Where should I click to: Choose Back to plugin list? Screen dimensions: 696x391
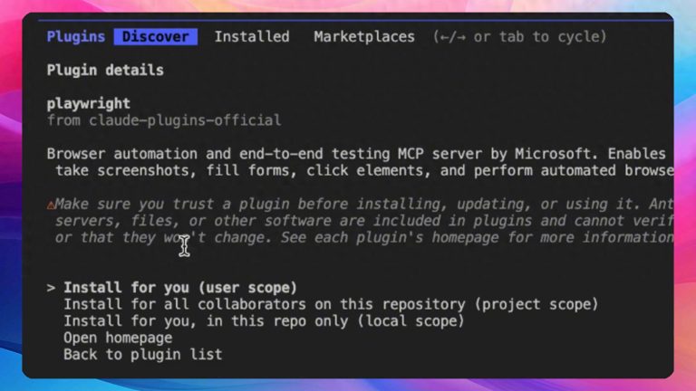[x=142, y=355]
